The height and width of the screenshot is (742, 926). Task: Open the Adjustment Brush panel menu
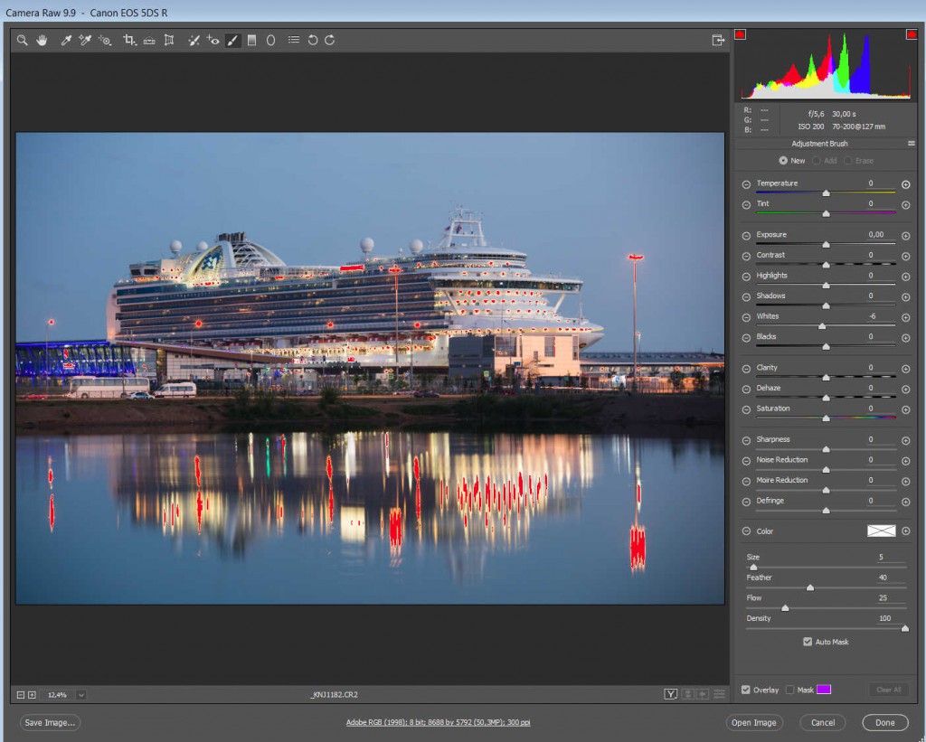click(x=912, y=144)
